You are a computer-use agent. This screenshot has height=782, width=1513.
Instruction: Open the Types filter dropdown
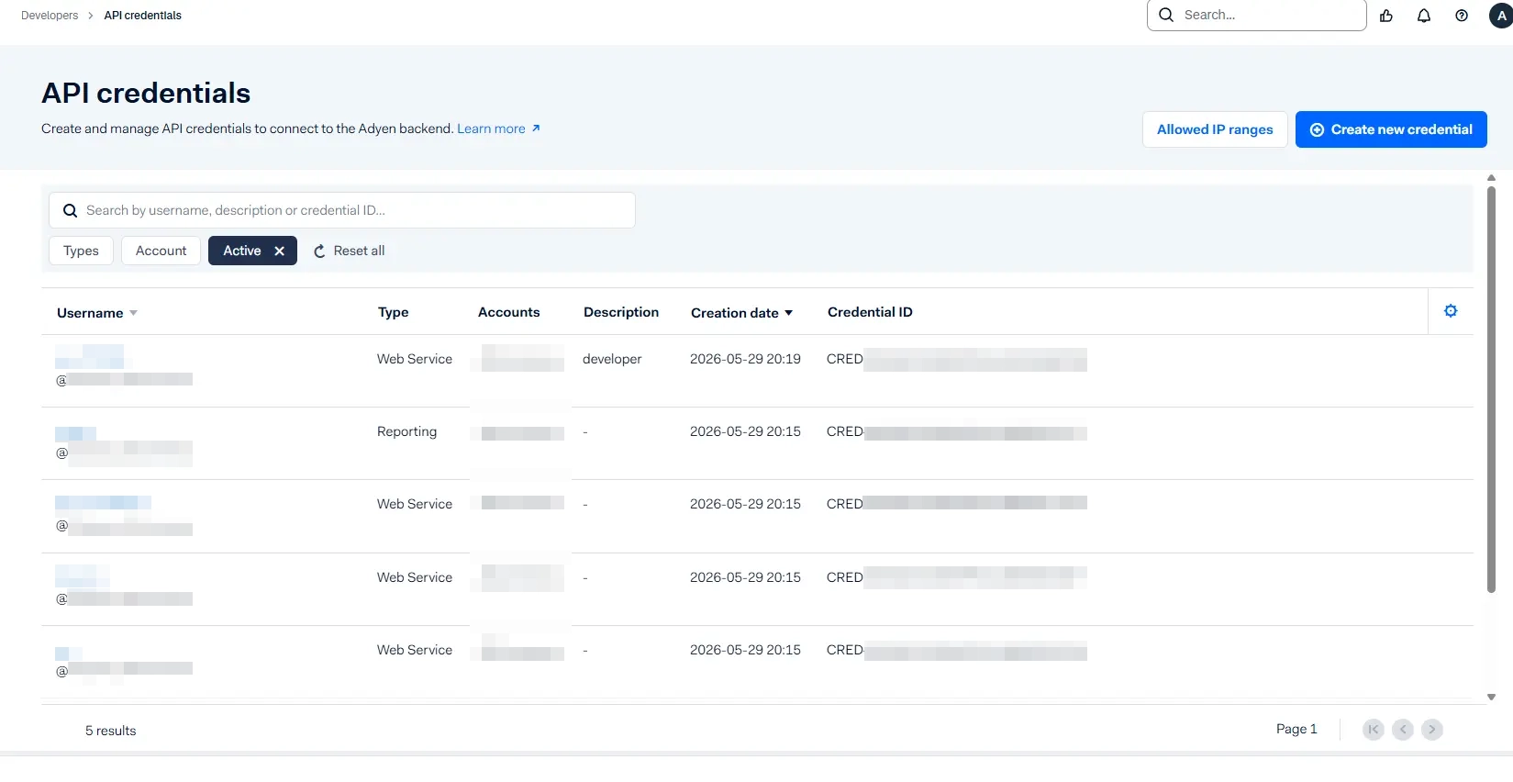pyautogui.click(x=81, y=251)
